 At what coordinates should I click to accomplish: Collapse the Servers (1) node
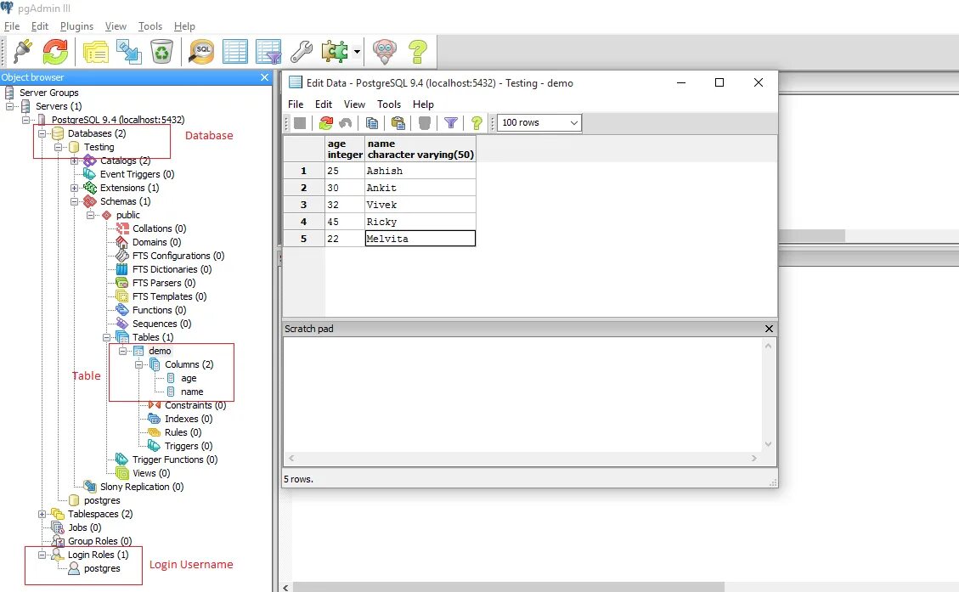10,106
